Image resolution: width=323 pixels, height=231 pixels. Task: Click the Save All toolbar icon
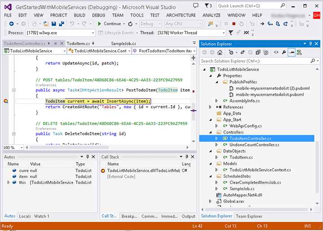(61, 24)
